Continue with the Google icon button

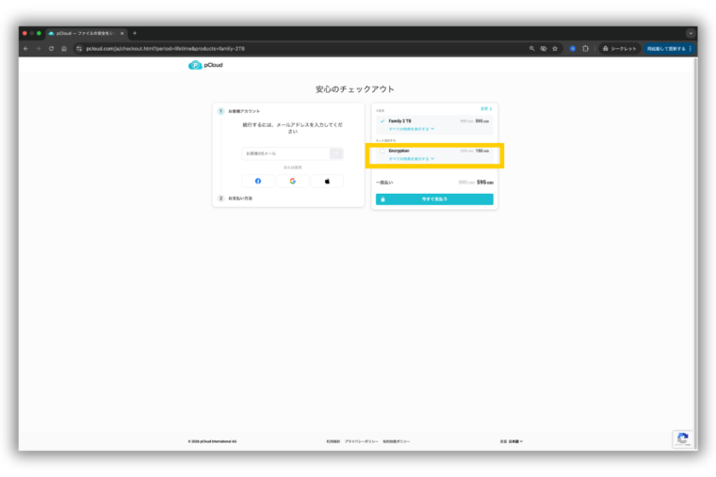point(292,181)
